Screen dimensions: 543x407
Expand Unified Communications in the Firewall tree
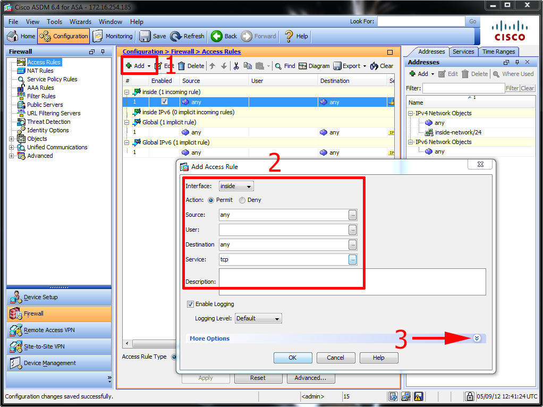(11, 147)
